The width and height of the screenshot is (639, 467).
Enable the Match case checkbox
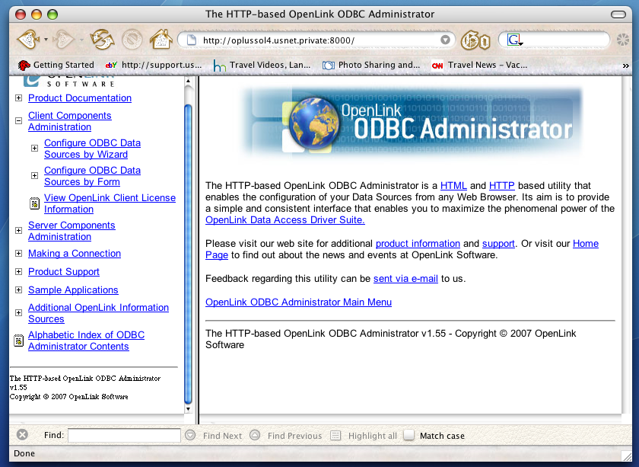tap(409, 435)
